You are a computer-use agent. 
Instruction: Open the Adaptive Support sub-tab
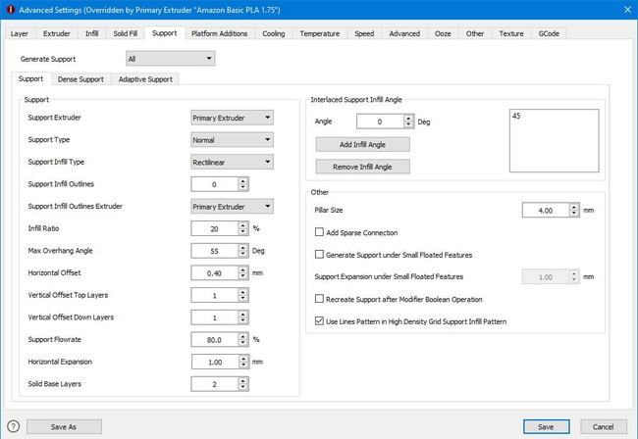click(147, 78)
